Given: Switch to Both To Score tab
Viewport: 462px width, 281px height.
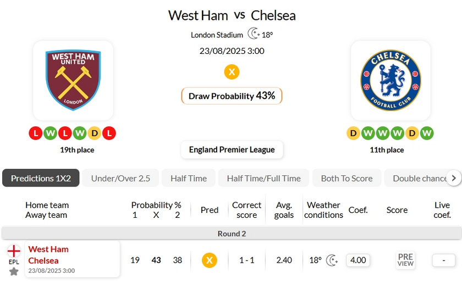Looking at the screenshot, I should pyautogui.click(x=346, y=178).
